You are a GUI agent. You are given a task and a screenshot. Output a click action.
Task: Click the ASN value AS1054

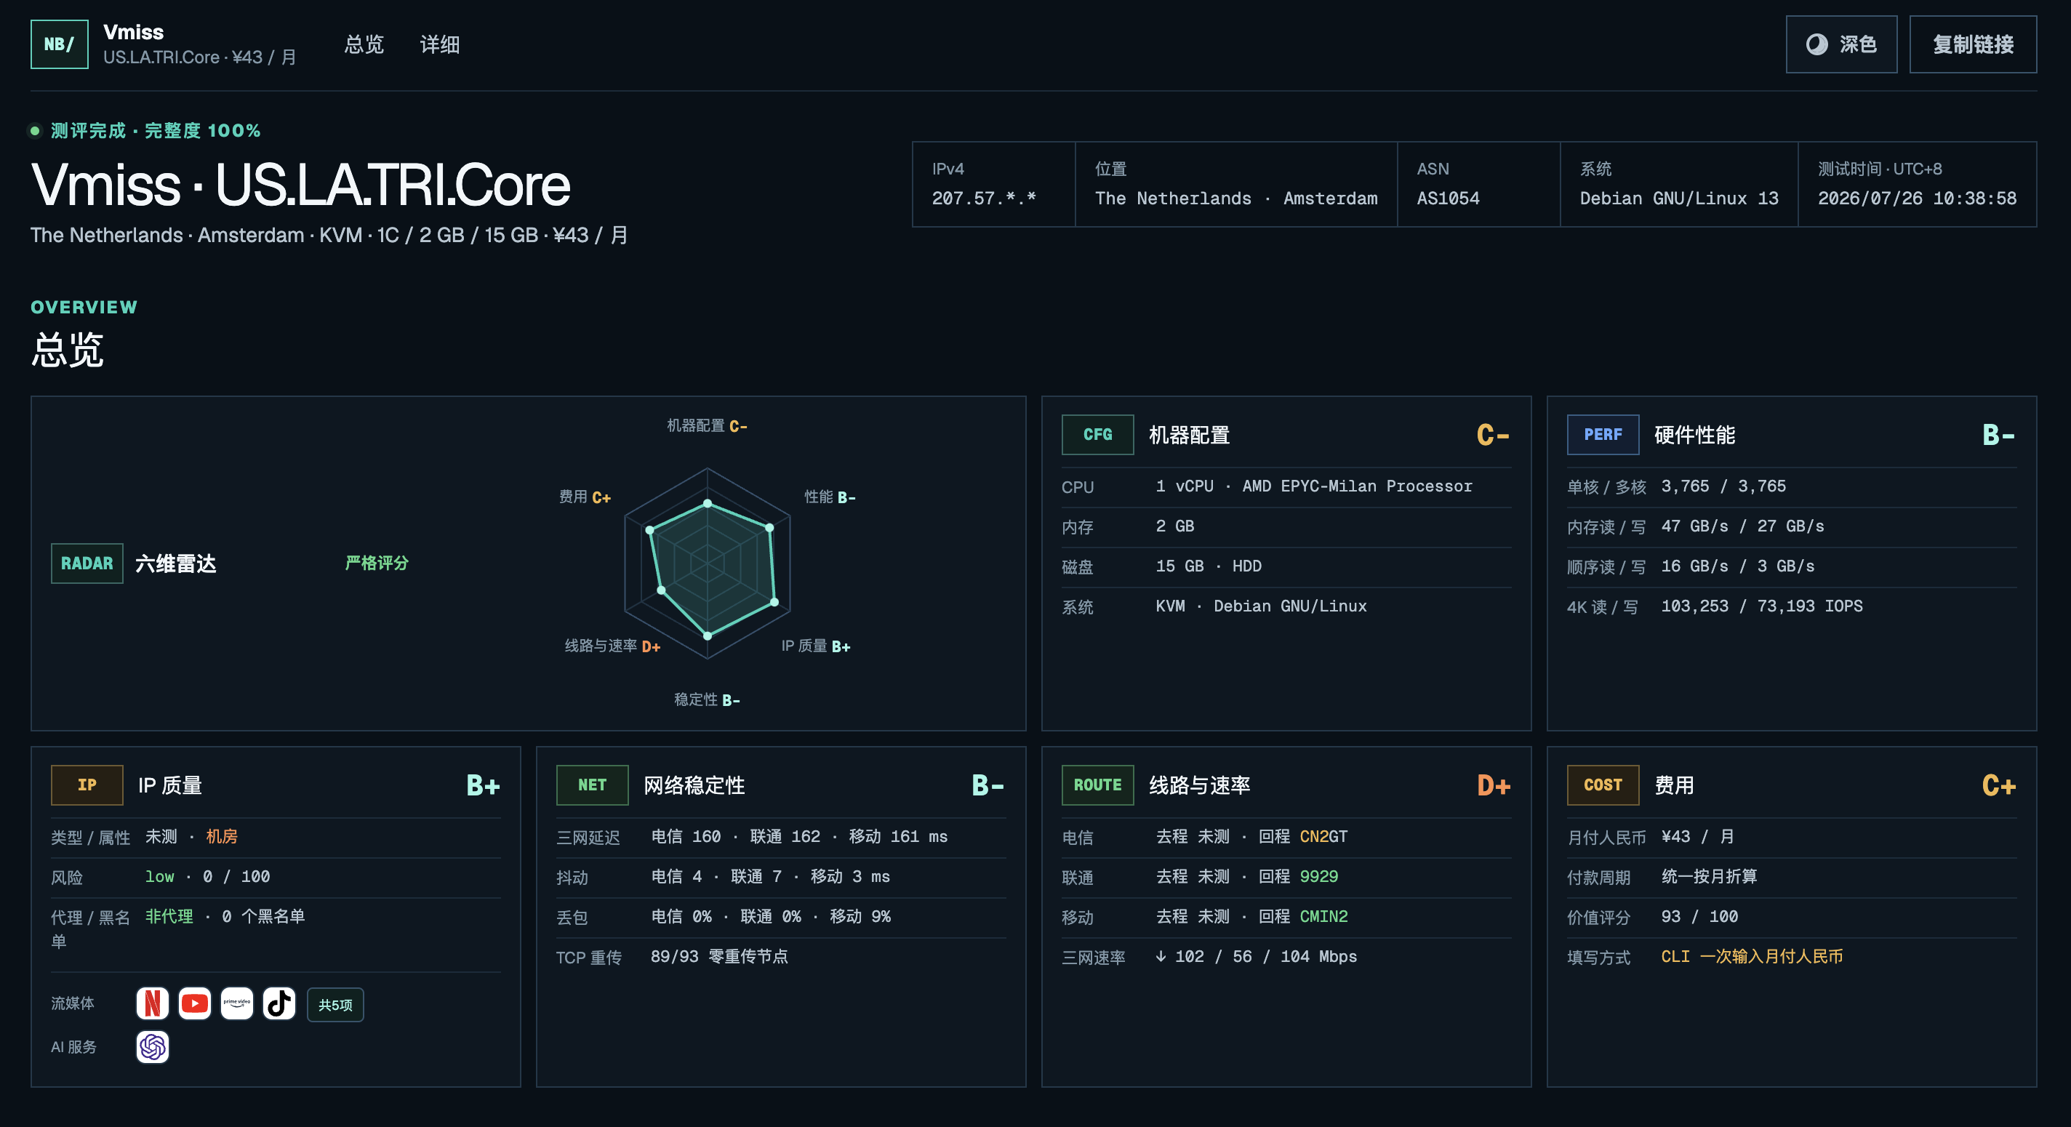1447,198
